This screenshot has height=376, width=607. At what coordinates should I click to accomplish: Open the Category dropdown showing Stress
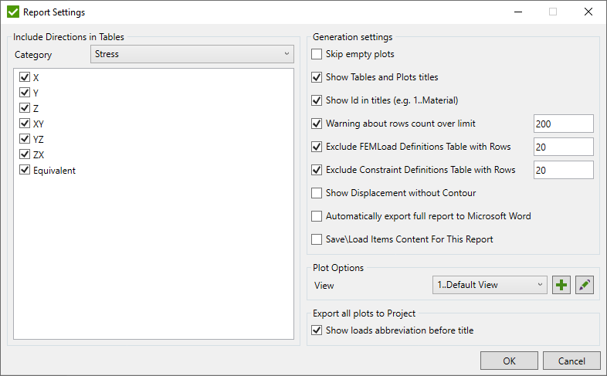192,54
